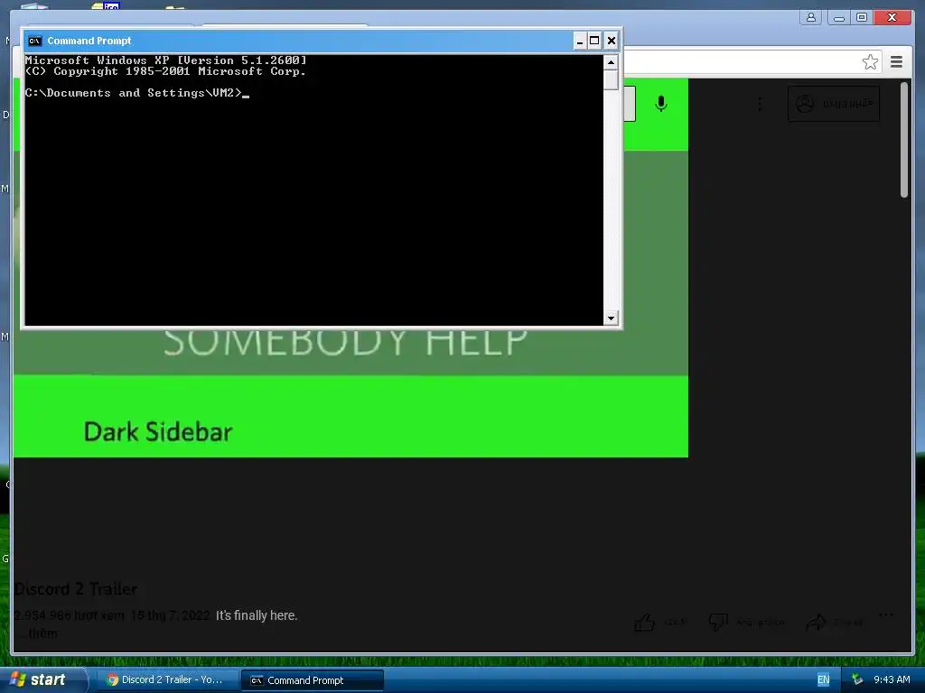This screenshot has height=693, width=925.
Task: Click the Command Prompt title bar icon
Action: (35, 41)
